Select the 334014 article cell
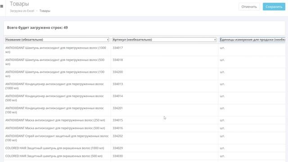The image size is (288, 162). click(118, 96)
